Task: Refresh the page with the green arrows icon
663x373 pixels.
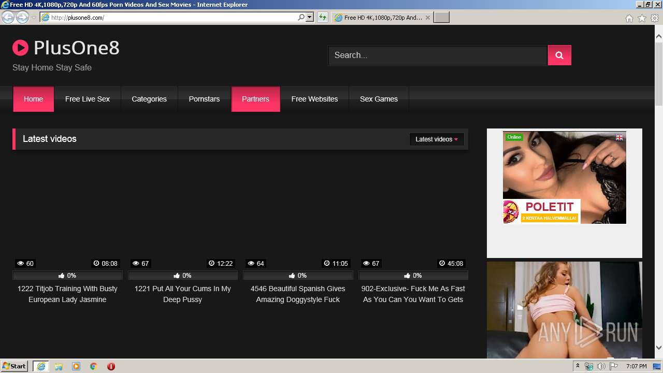Action: tap(323, 17)
